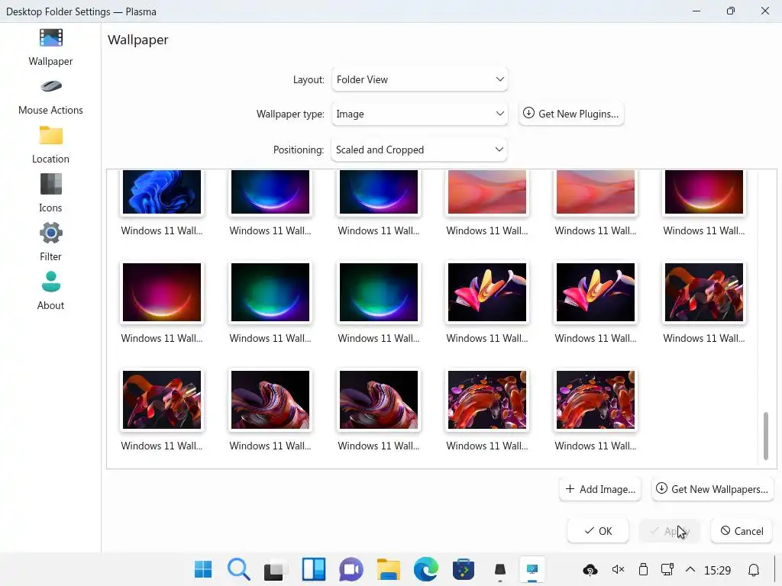Open Mouse Actions settings in sidebar

pos(50,97)
